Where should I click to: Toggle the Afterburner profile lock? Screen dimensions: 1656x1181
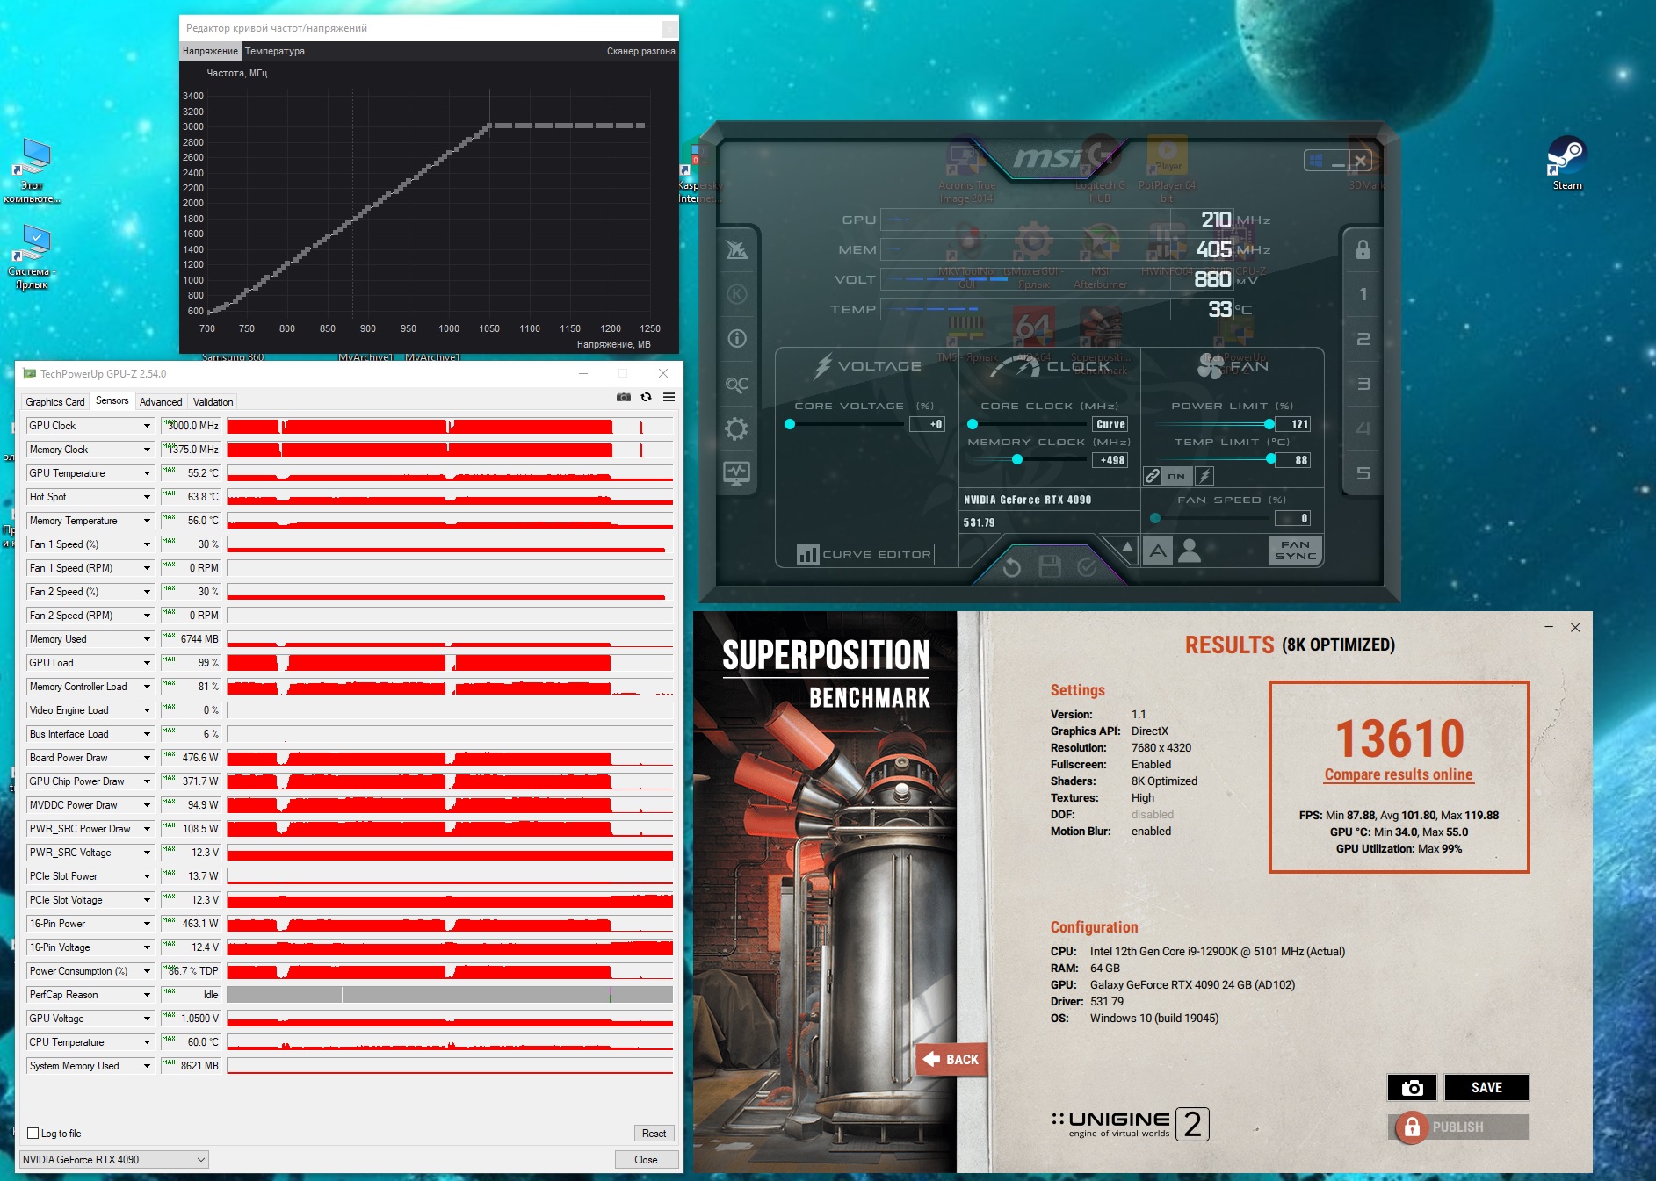coord(1363,249)
